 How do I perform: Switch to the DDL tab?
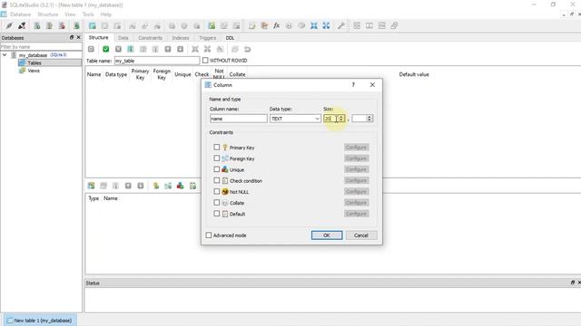coord(230,38)
